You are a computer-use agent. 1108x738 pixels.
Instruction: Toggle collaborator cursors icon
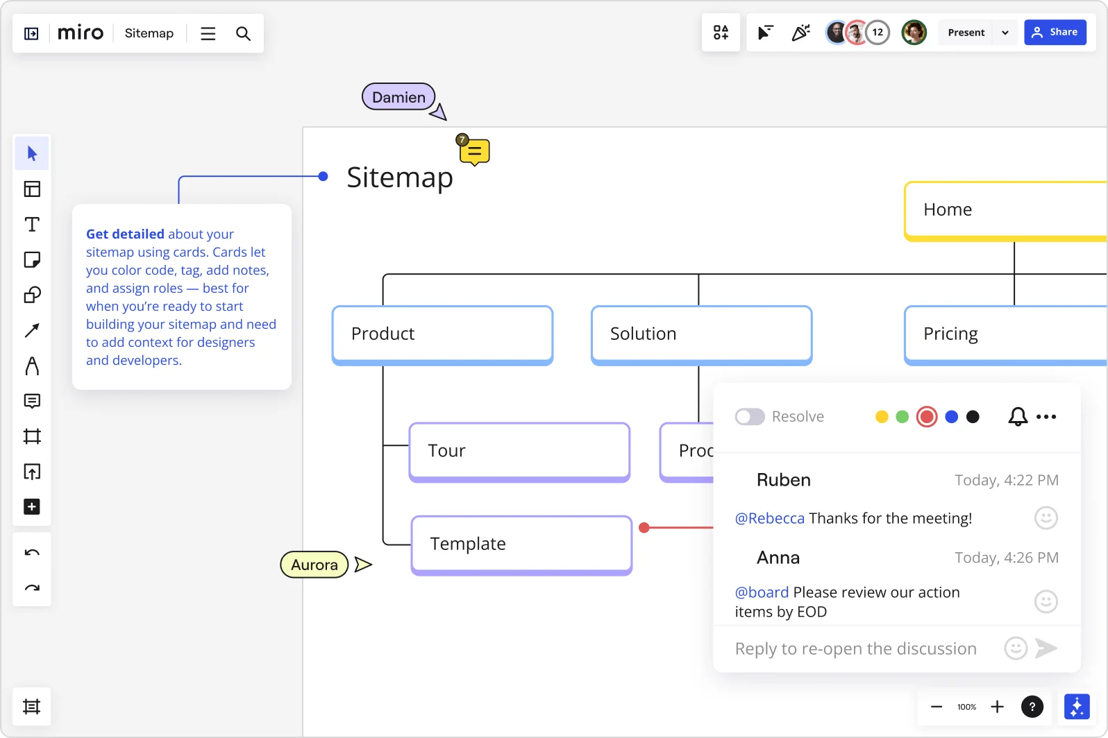(x=765, y=33)
